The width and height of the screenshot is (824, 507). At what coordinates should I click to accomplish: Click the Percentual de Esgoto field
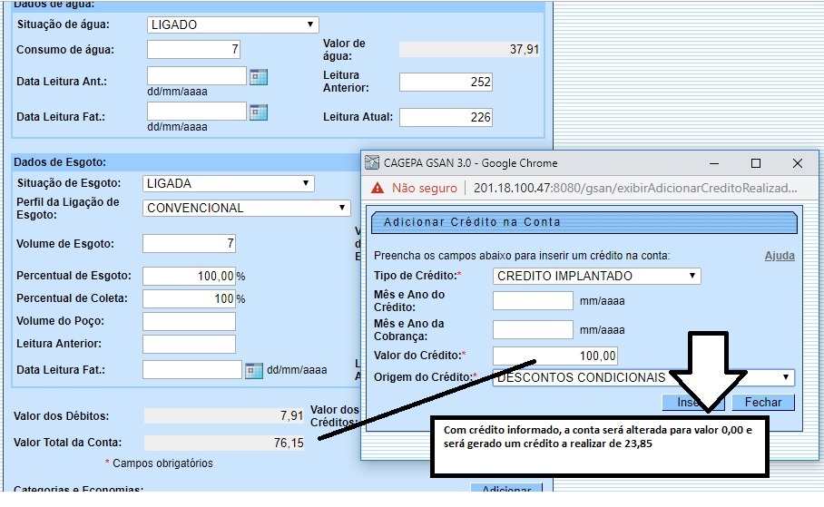click(189, 276)
